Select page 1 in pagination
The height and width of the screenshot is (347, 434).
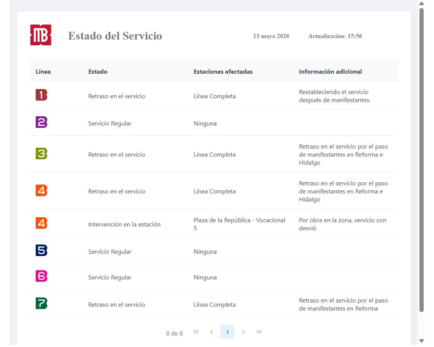click(x=227, y=332)
